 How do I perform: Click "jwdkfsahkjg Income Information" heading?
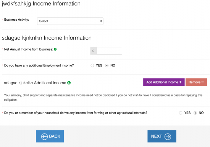coord(41,3)
